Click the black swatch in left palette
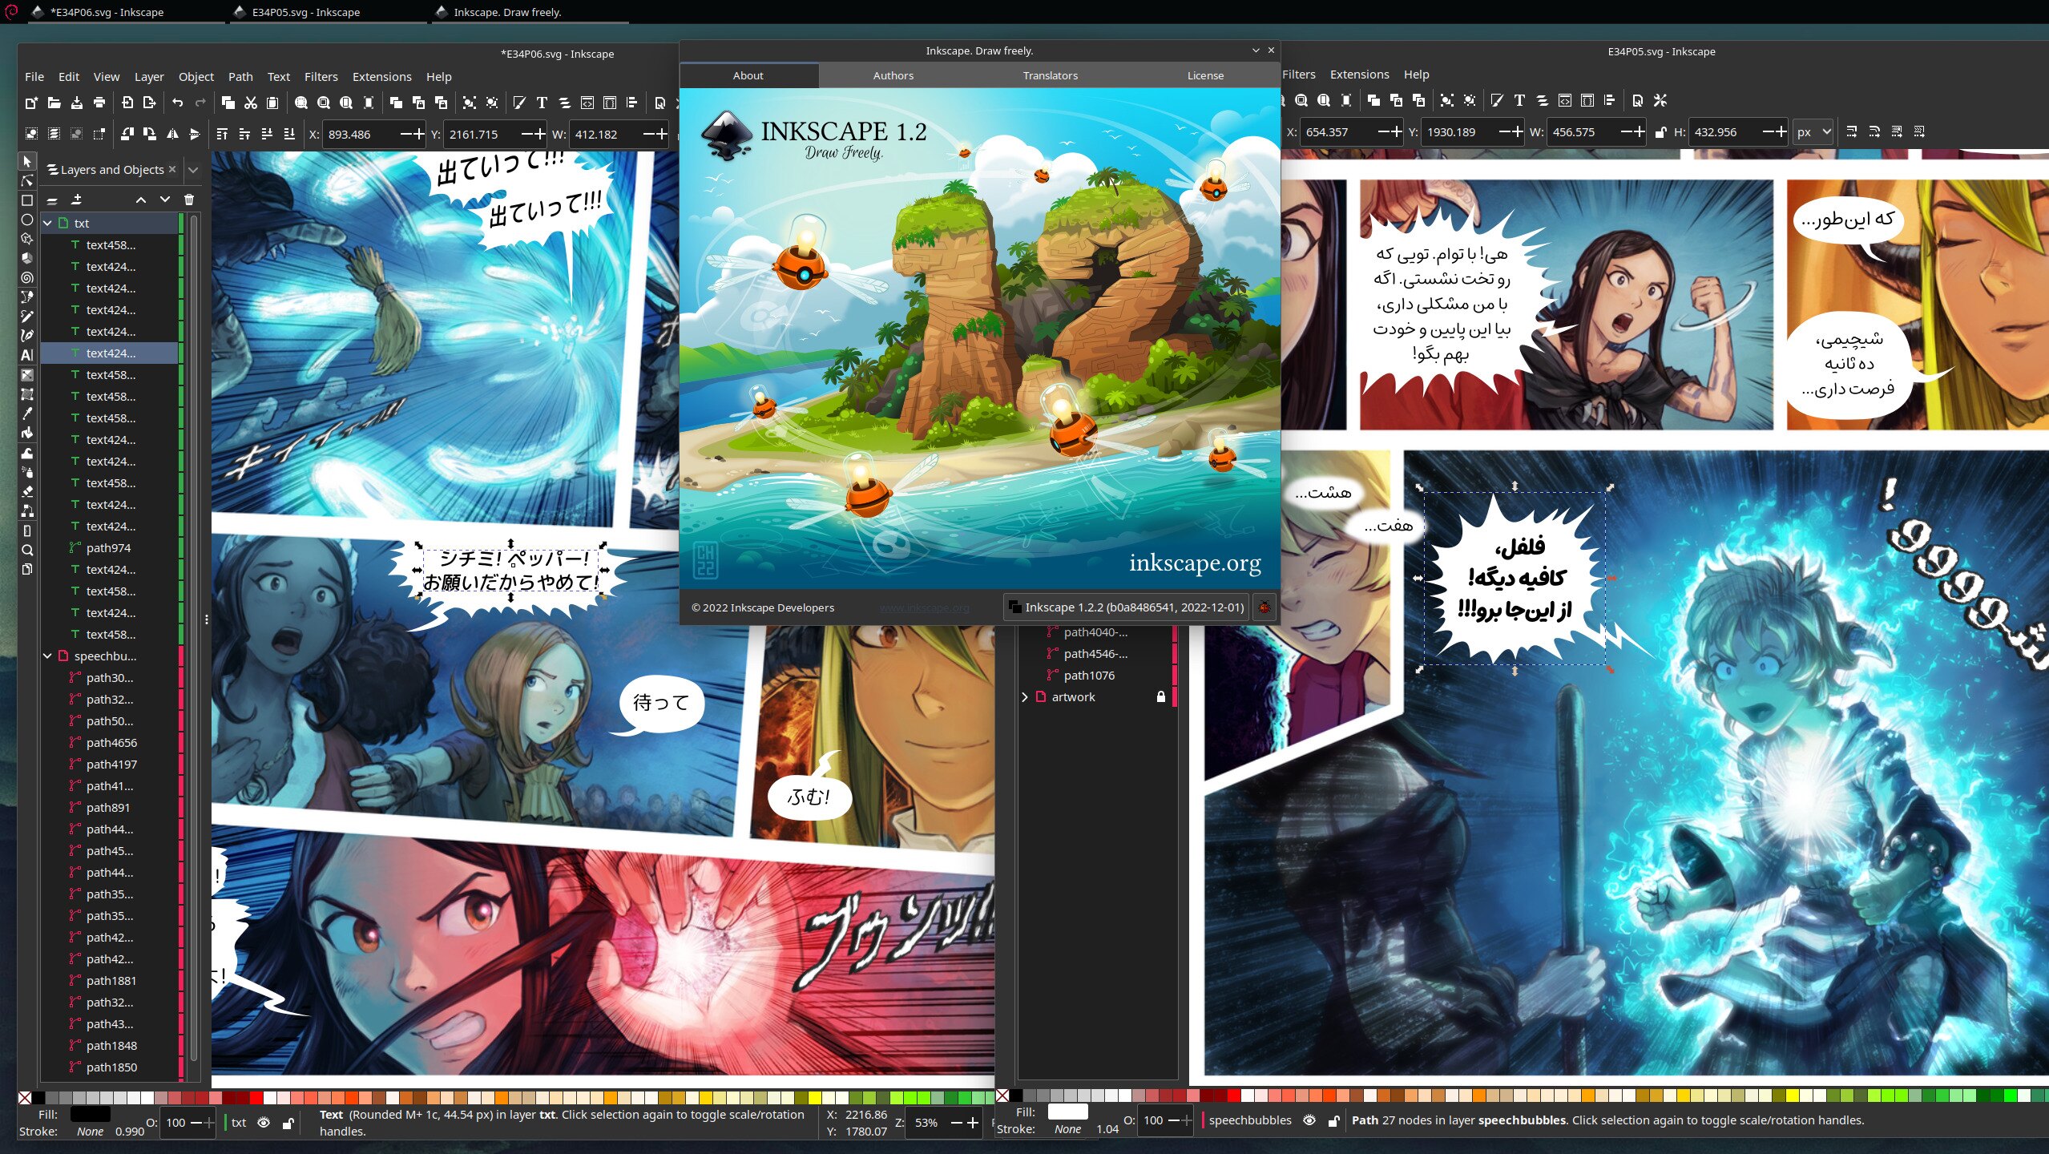2049x1154 pixels. [x=38, y=1098]
